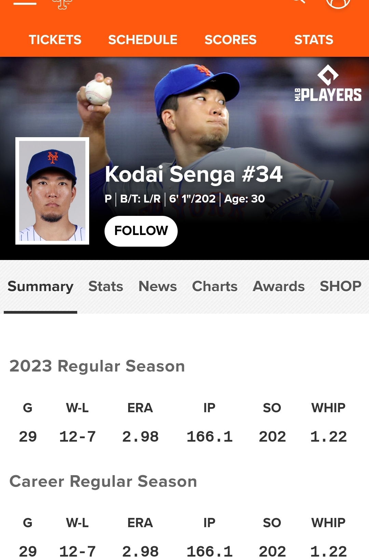The image size is (369, 560).
Task: Tap the Kodai Senga #34 name heading
Action: (193, 174)
